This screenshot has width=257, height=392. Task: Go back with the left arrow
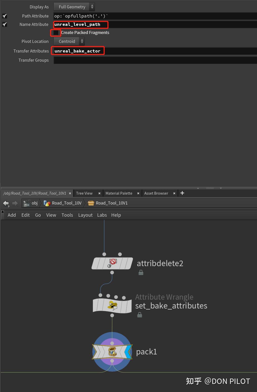point(6,203)
